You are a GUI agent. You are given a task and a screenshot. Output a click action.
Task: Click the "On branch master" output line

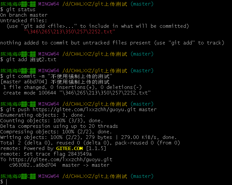[x=24, y=15]
